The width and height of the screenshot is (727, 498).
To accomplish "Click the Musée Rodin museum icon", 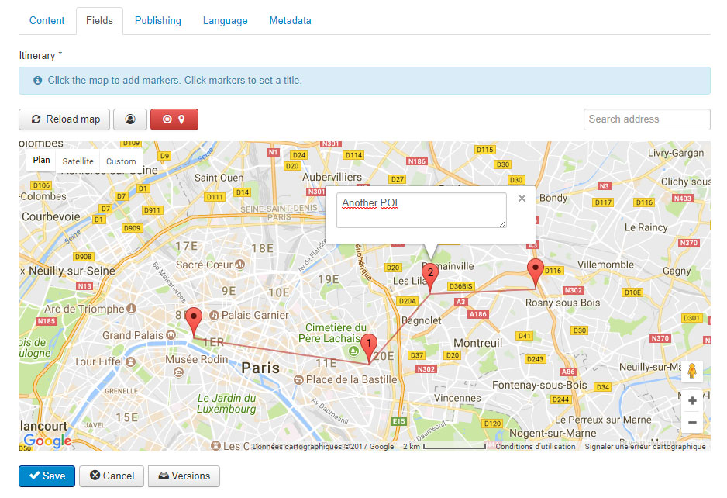I will (x=178, y=372).
